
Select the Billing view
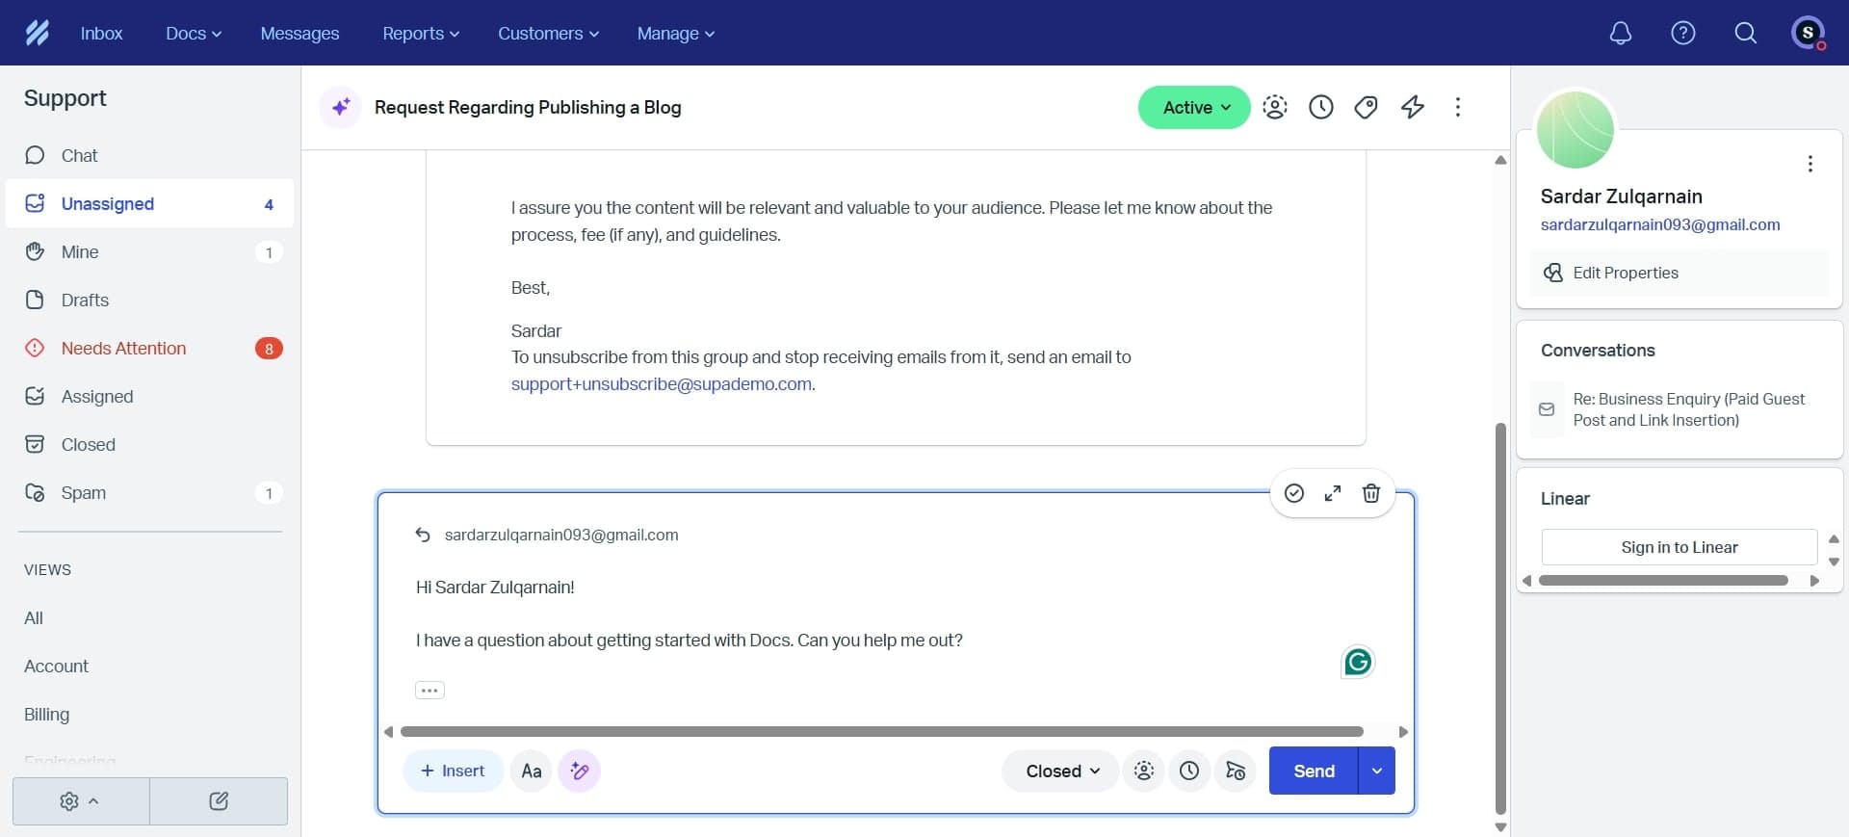pyautogui.click(x=46, y=714)
